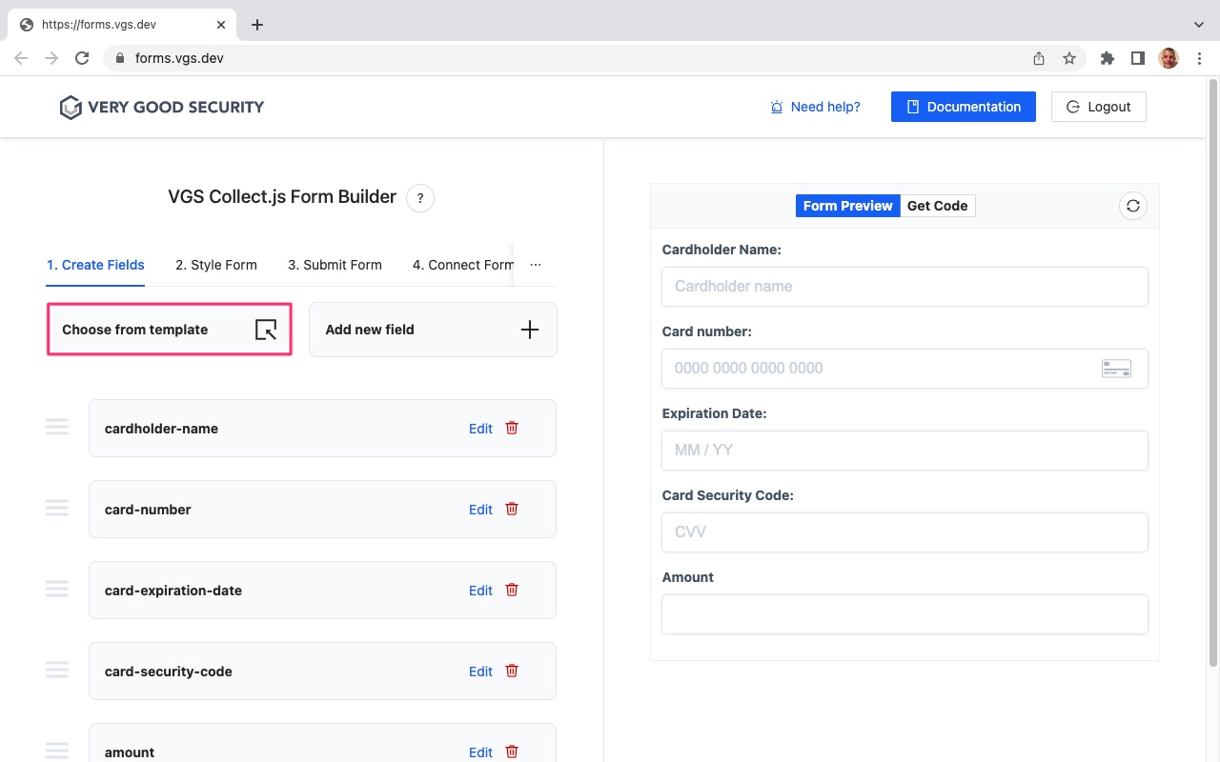Open the browser extensions puzzle icon
The height and width of the screenshot is (762, 1220).
(x=1107, y=58)
